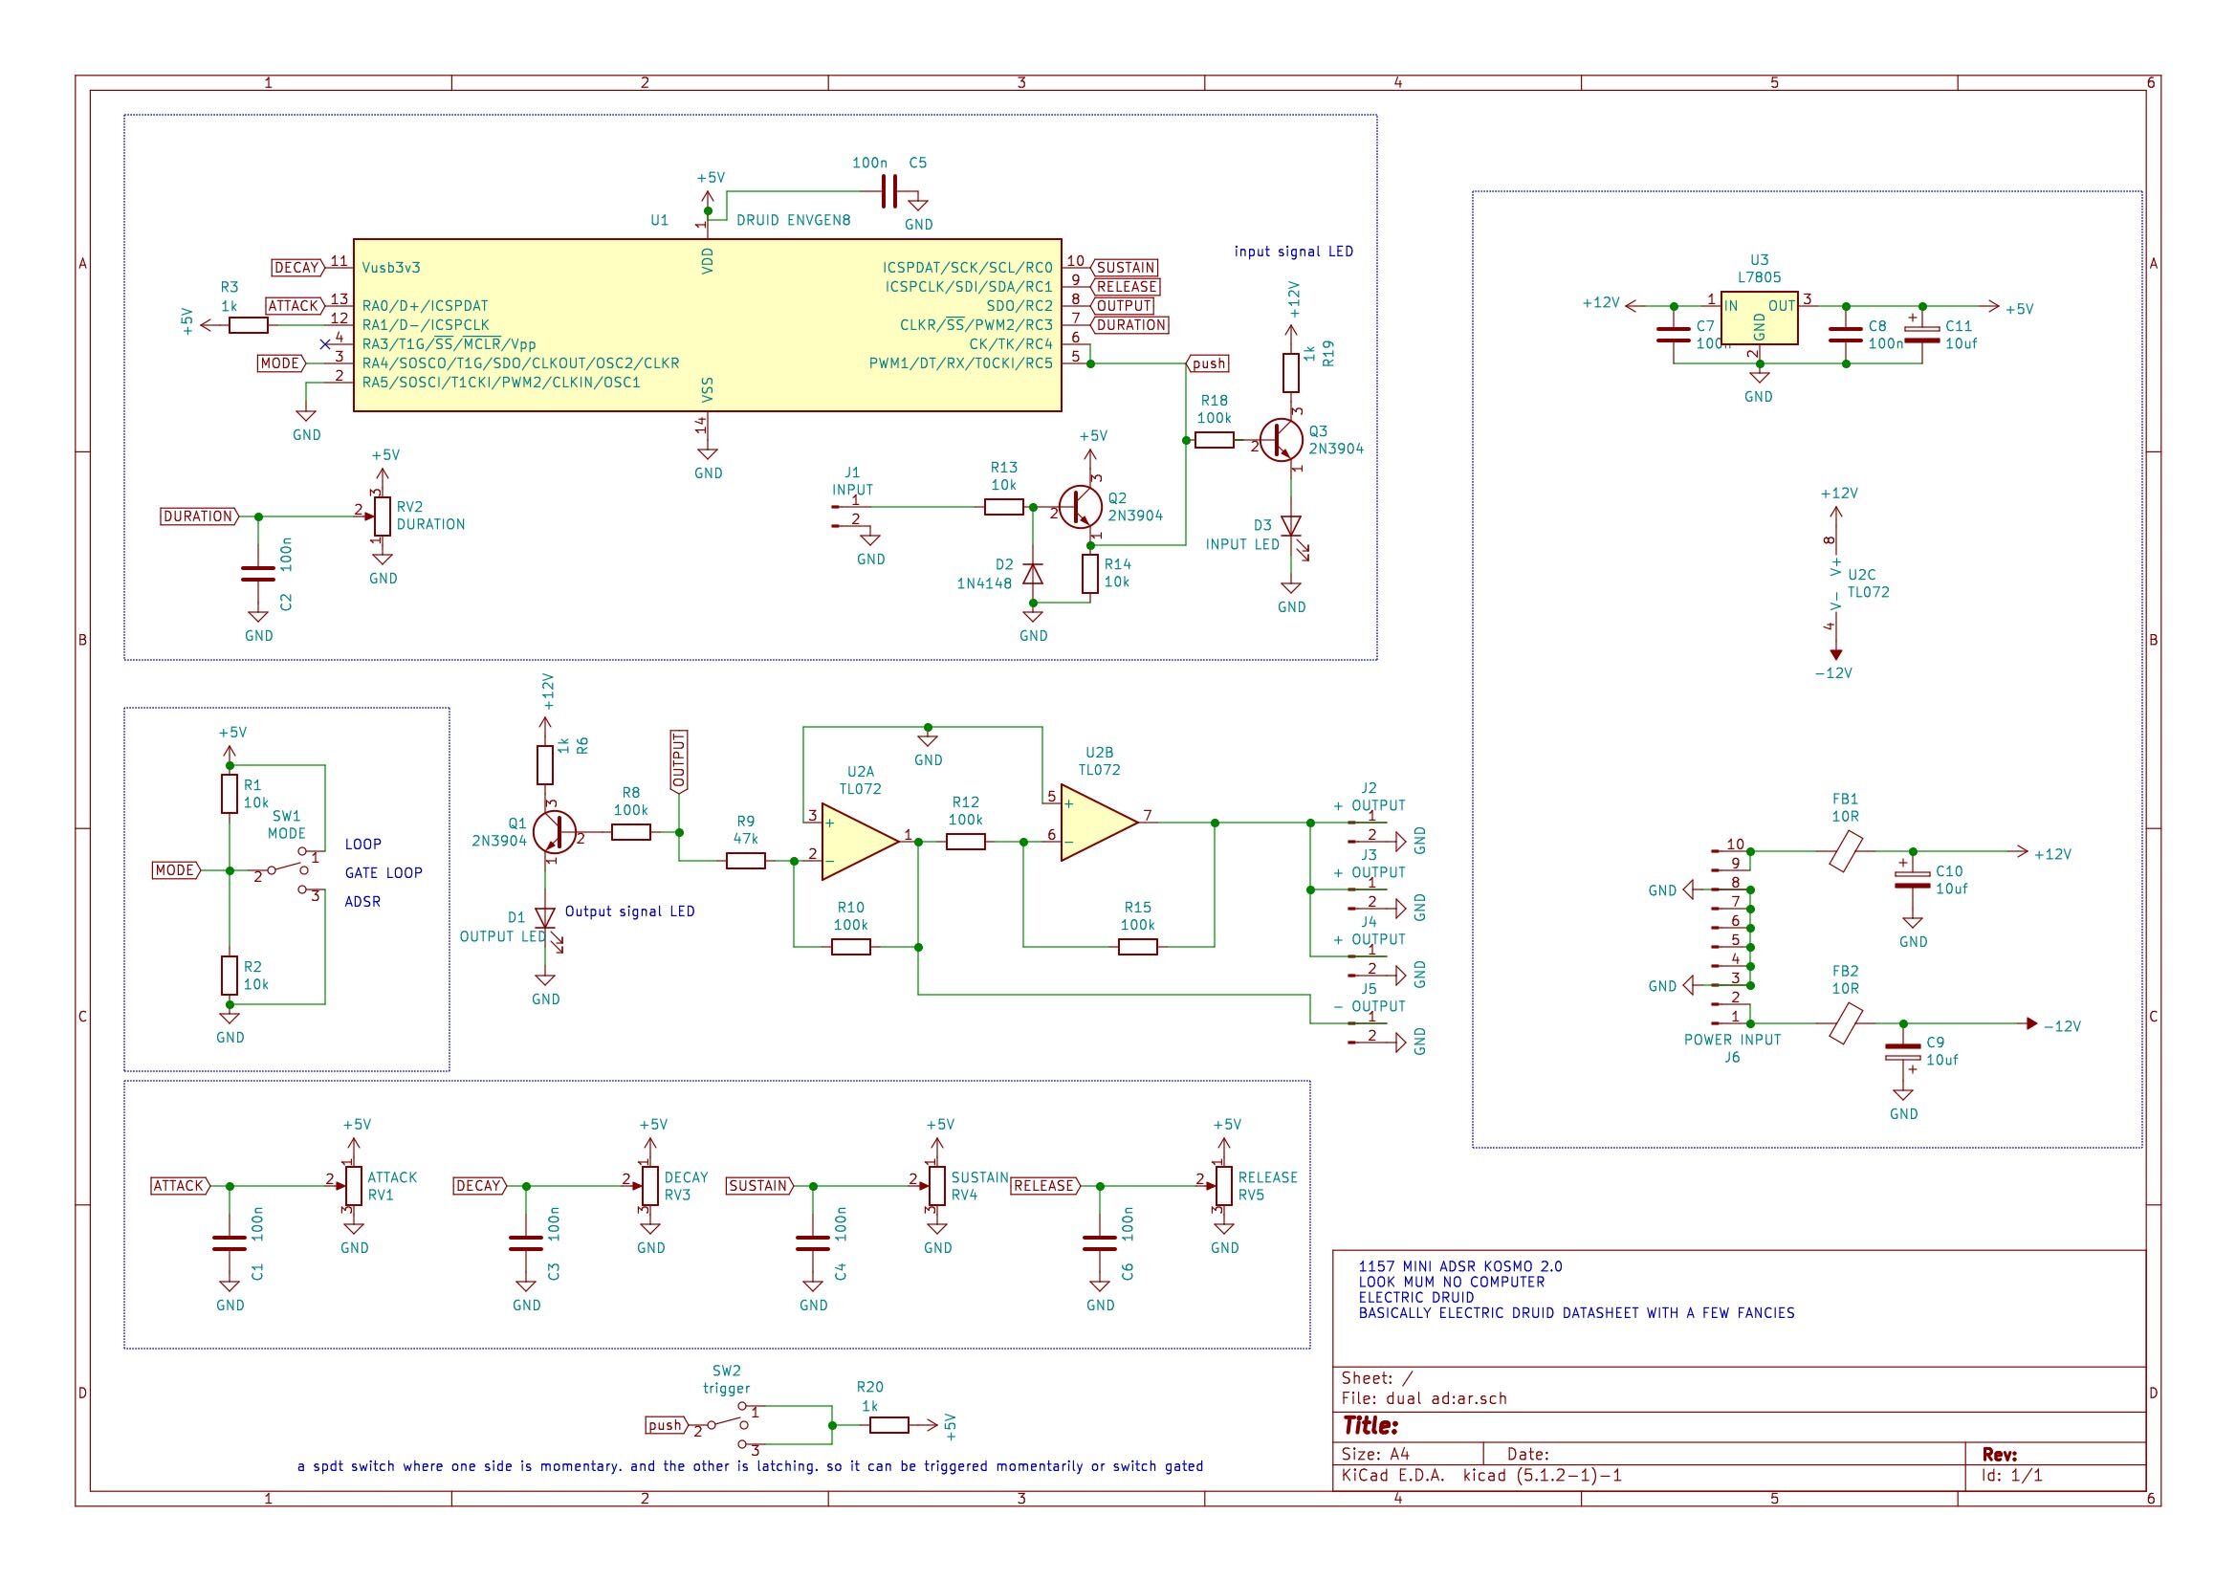Click the D3 INPUT LED diode symbol

coord(1291,527)
